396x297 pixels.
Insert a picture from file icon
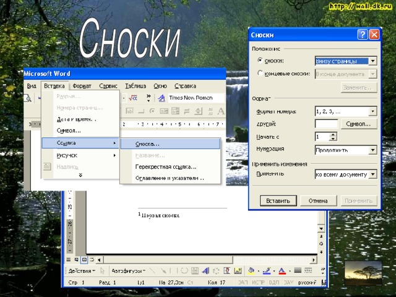238,271
